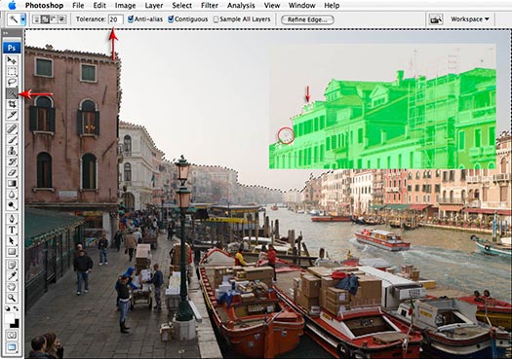Screen dimensions: 512x359
Task: Select the Blur tool
Action: pyautogui.click(x=12, y=195)
